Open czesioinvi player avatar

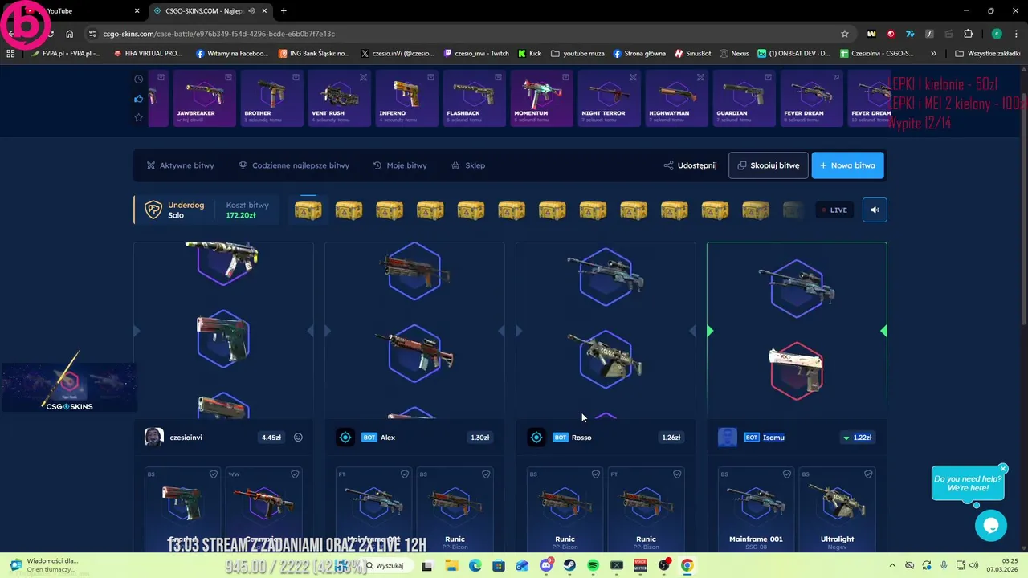(x=153, y=438)
